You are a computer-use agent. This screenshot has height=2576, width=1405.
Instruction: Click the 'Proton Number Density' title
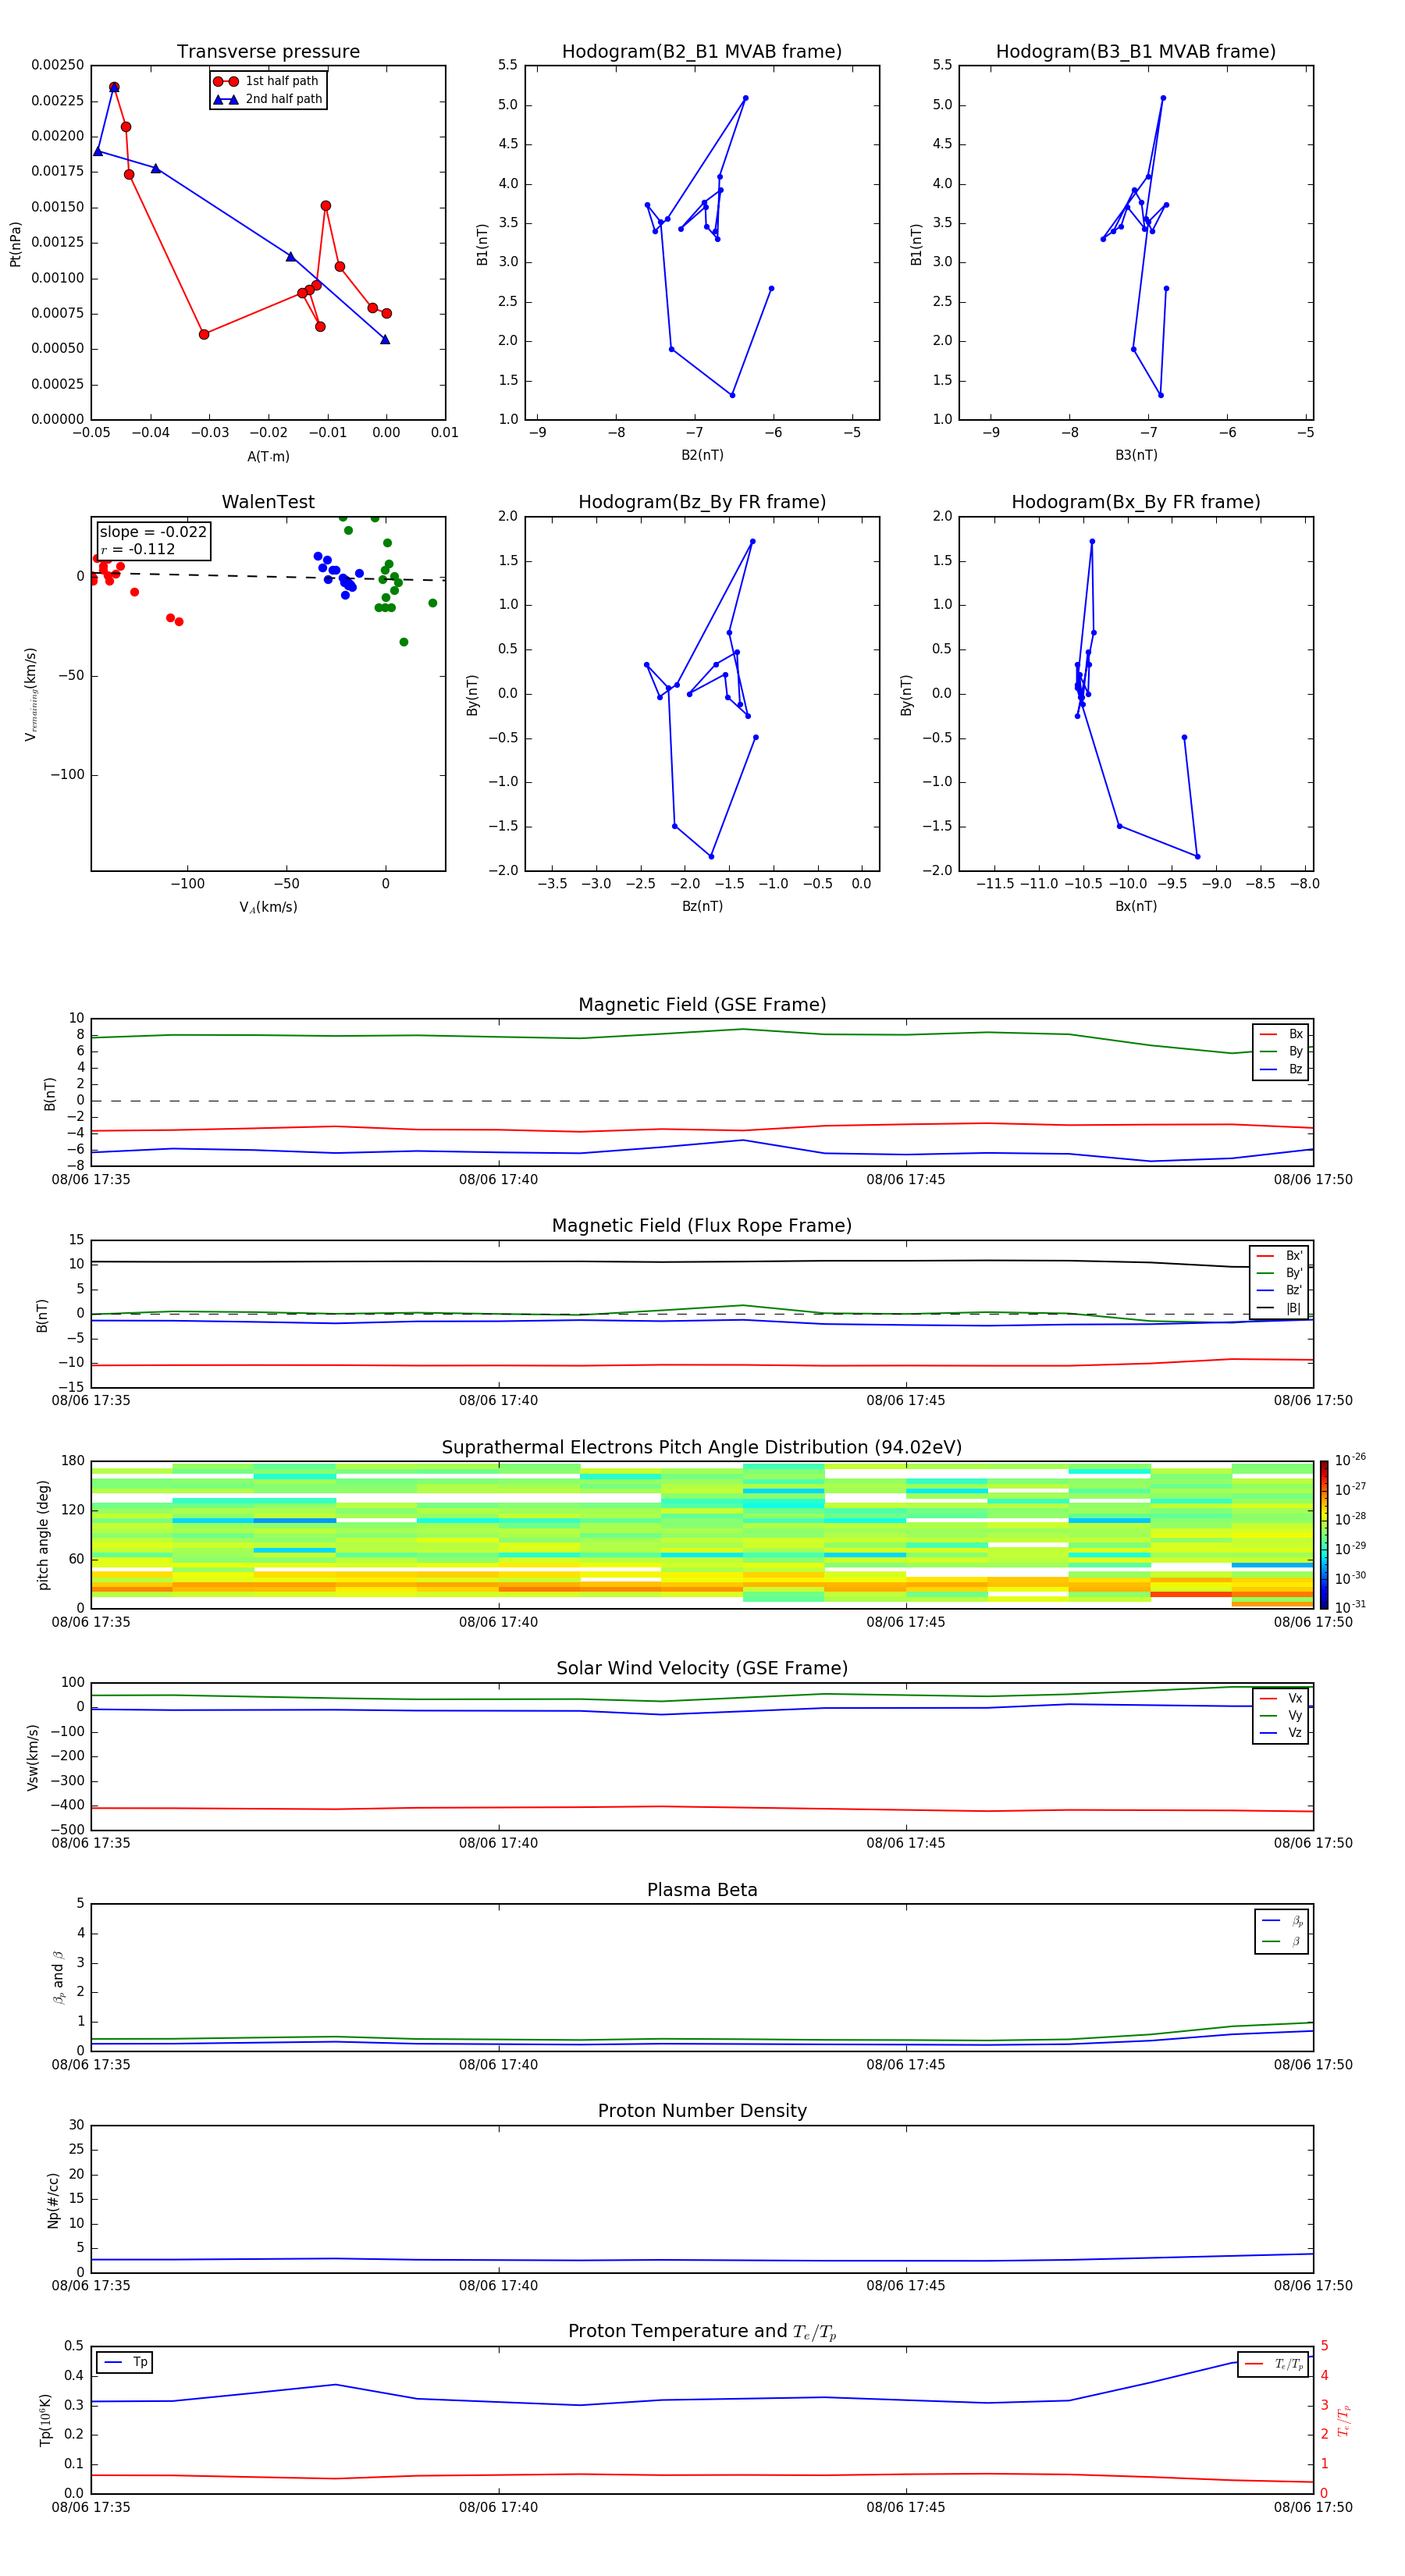click(x=702, y=2111)
